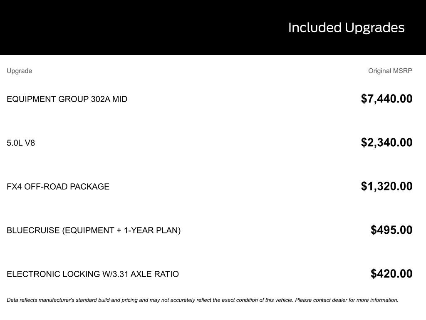Click the empty left side of black banner
Viewport: 426px width, 320px height.
pyautogui.click(x=104, y=27)
